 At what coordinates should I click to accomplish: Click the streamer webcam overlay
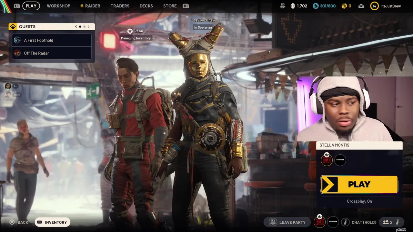tap(355, 109)
